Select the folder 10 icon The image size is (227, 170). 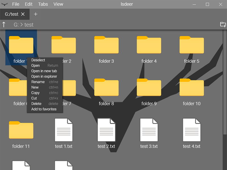pyautogui.click(x=192, y=87)
